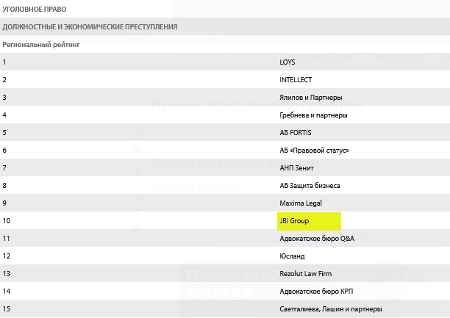
Task: Click the 'АНП Зенит' cell
Action: [x=296, y=168]
